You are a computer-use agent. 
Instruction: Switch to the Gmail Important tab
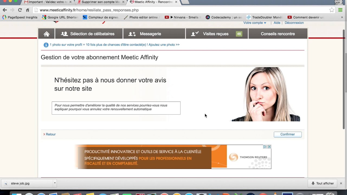[46, 2]
